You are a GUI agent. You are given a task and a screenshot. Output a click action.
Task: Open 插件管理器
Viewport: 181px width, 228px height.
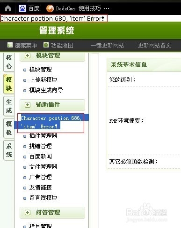pyautogui.click(x=43, y=136)
